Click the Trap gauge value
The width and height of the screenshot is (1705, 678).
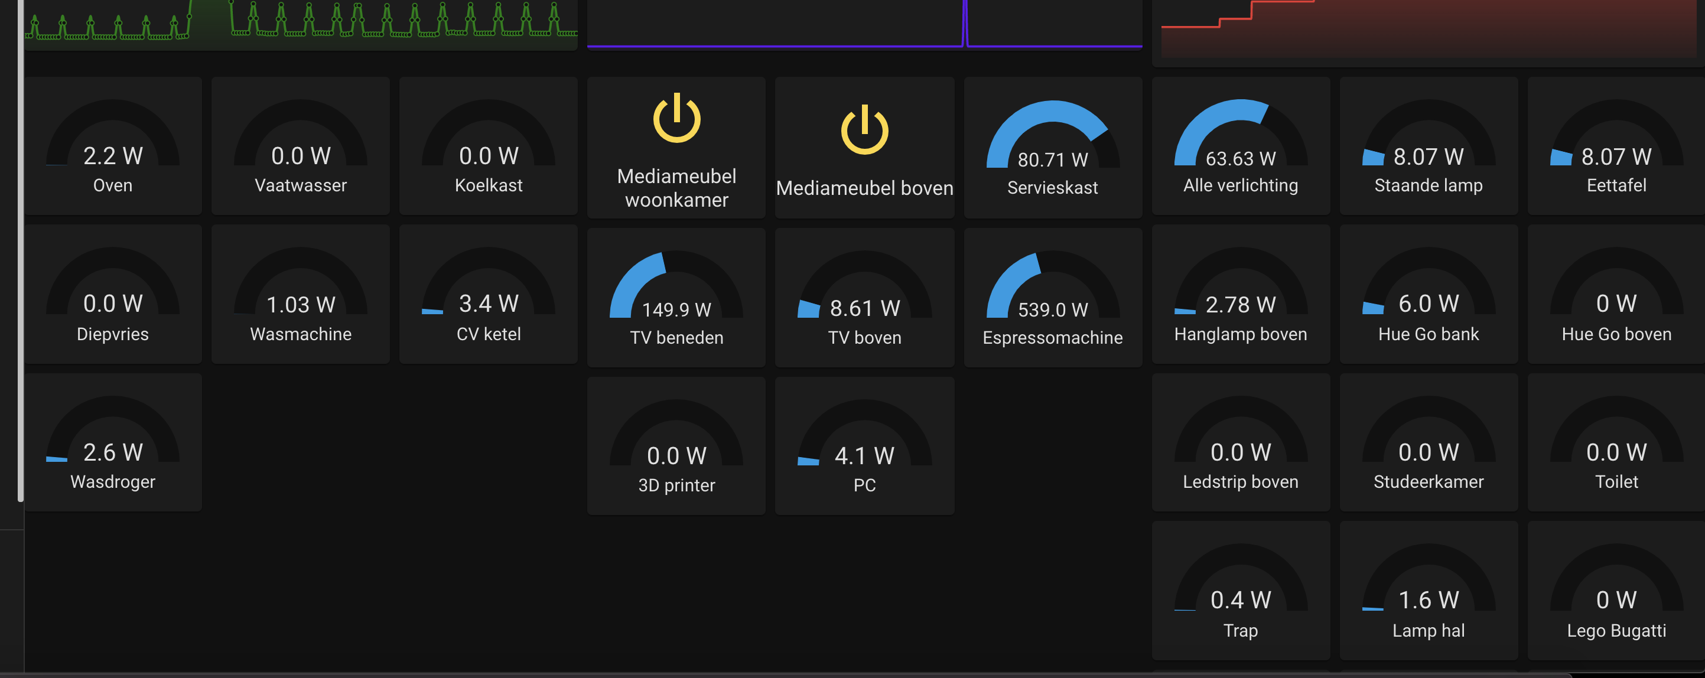coord(1241,599)
